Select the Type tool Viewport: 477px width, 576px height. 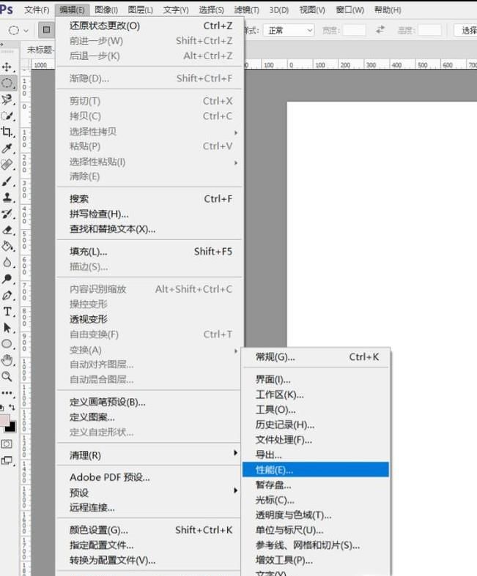(x=7, y=312)
